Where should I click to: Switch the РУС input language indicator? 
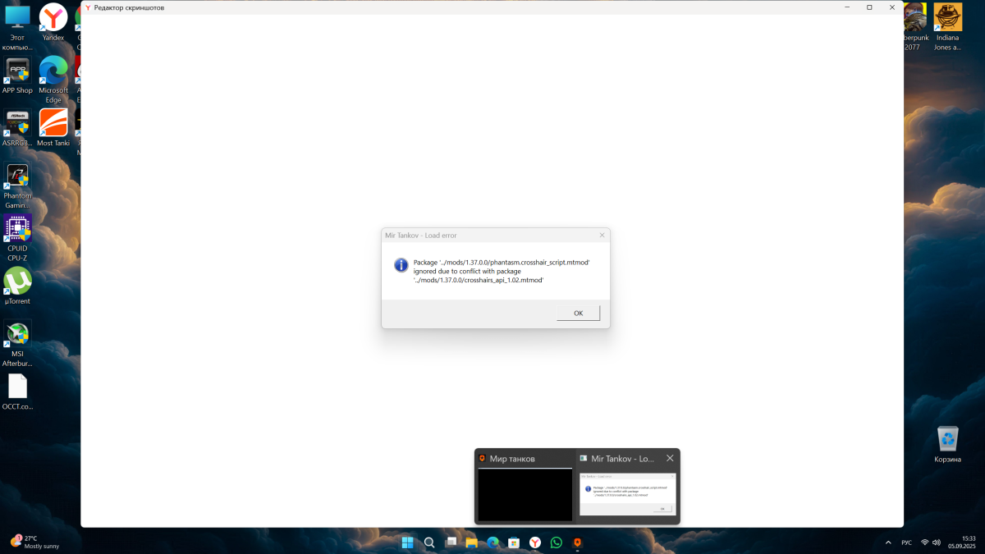pyautogui.click(x=906, y=543)
